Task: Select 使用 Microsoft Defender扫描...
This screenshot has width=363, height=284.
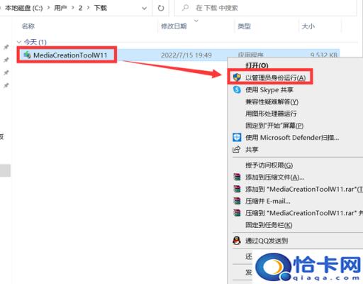Action: click(x=292, y=138)
